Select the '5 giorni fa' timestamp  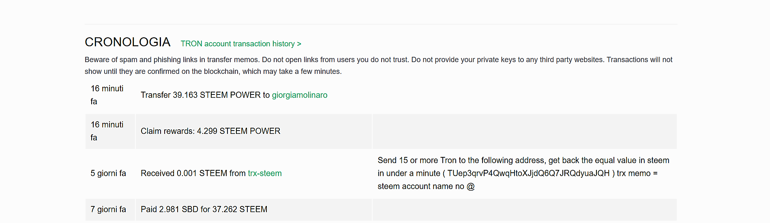click(x=108, y=173)
